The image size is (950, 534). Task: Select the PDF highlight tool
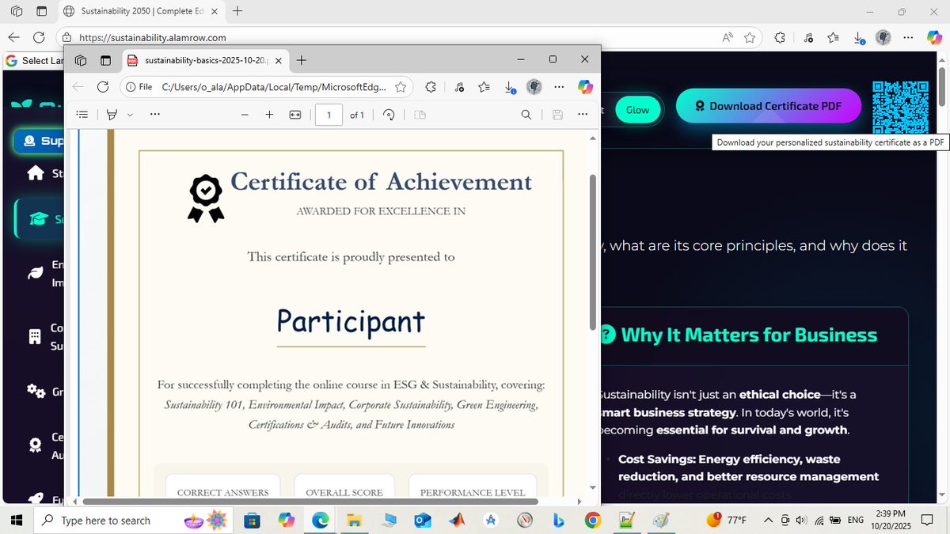[x=112, y=115]
